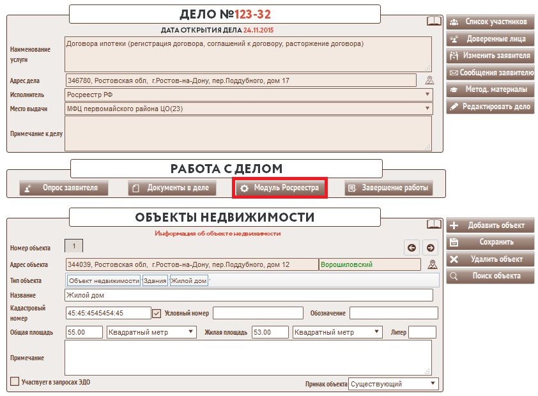The image size is (538, 396).
Task: Click the Кадастровый номер input field
Action: pyautogui.click(x=107, y=313)
